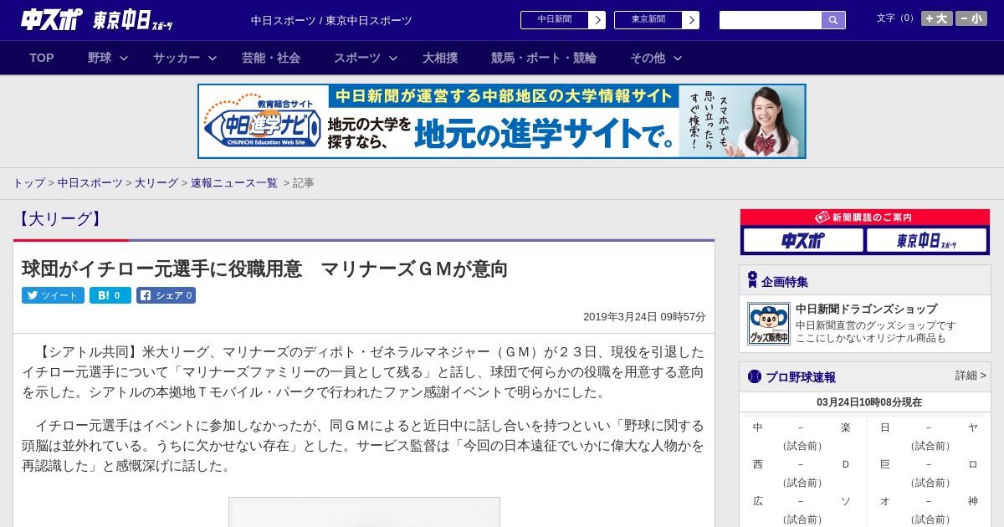The height and width of the screenshot is (527, 1004).
Task: Open the 芸能・社会 menu item
Action: coord(271,58)
